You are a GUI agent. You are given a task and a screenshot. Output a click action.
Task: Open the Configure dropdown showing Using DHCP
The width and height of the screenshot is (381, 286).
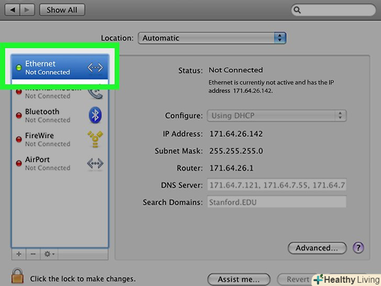click(x=277, y=116)
